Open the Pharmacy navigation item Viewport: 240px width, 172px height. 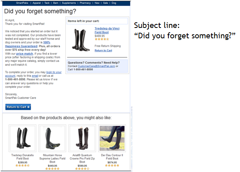pos(85,3)
